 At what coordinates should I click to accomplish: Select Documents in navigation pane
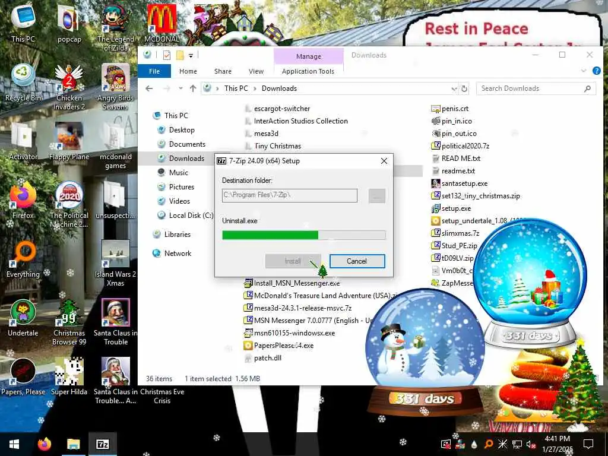187,144
